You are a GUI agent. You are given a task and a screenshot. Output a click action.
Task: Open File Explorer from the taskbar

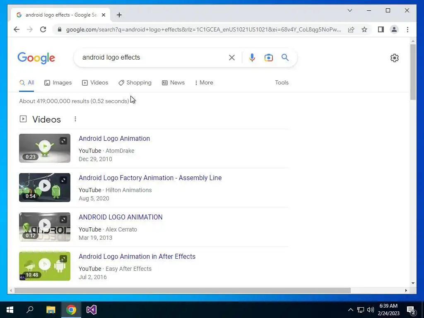point(51,310)
